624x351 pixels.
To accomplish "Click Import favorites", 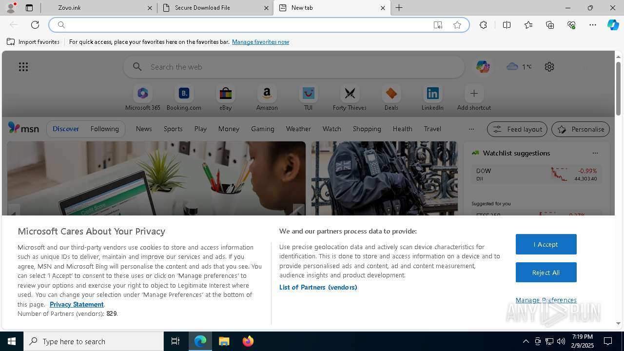I will pyautogui.click(x=33, y=42).
